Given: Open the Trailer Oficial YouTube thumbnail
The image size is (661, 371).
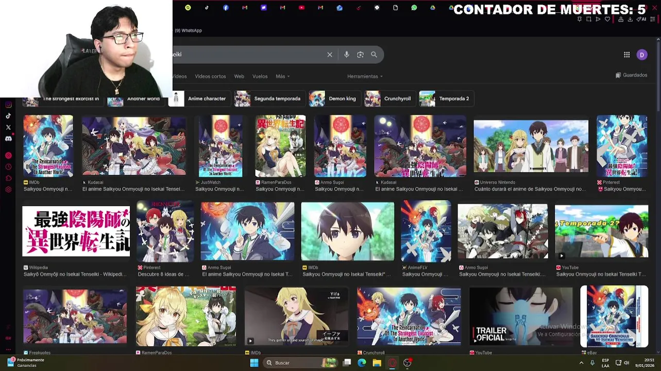Looking at the screenshot, I should (521, 316).
